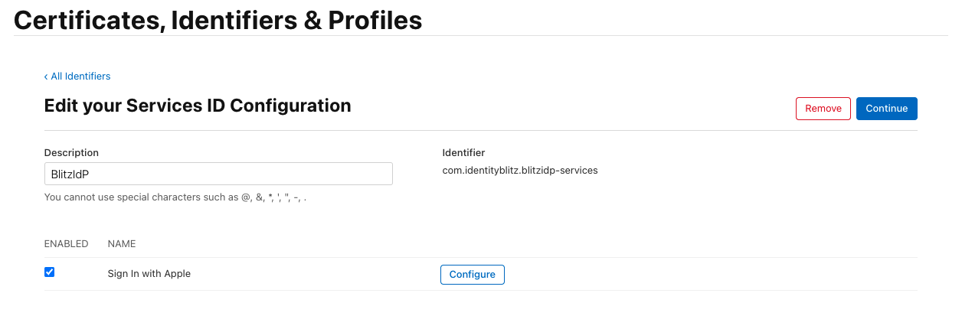Click the NAME column header
Image resolution: width=962 pixels, height=316 pixels.
pyautogui.click(x=122, y=244)
